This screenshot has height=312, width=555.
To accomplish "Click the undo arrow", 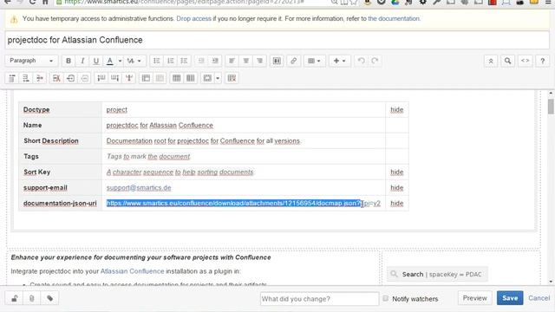I will click(361, 61).
